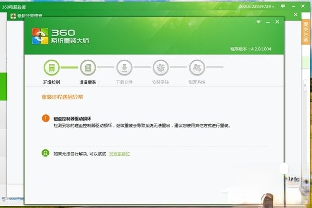Click the 准备重装 step icon
The width and height of the screenshot is (312, 208).
click(x=88, y=68)
